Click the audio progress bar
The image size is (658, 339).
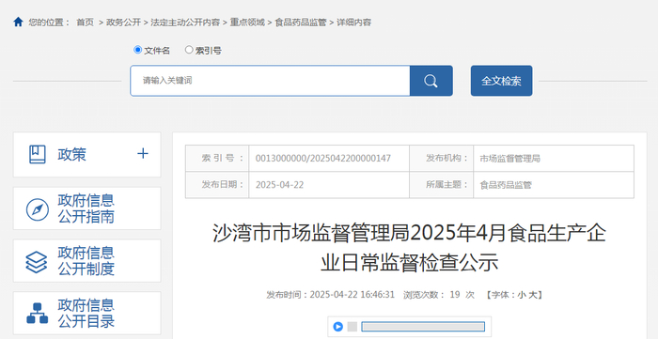click(423, 327)
